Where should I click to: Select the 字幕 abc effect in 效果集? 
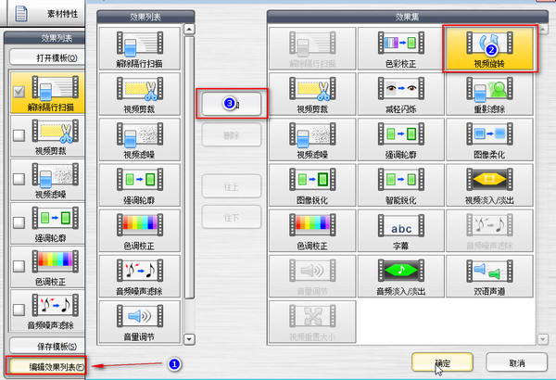[400, 231]
